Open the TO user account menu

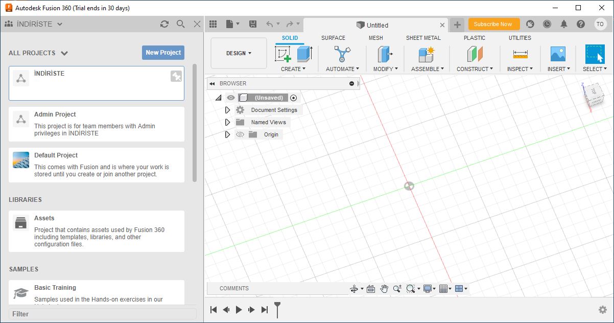pos(600,24)
